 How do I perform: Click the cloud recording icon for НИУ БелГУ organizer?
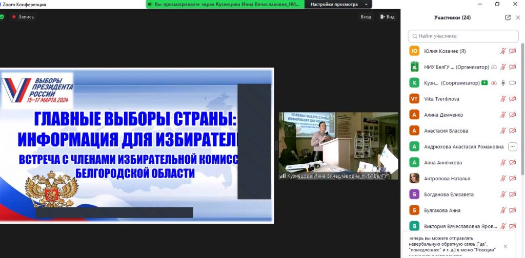tap(494, 67)
